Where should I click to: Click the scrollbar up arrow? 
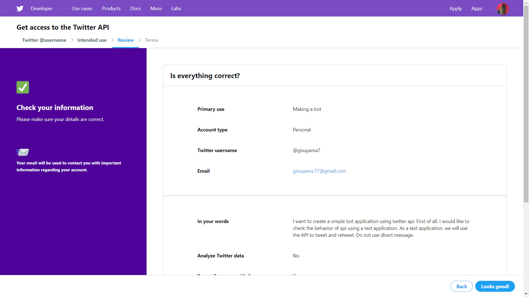point(526,2)
